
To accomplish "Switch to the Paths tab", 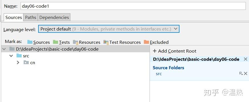I will [30, 17].
